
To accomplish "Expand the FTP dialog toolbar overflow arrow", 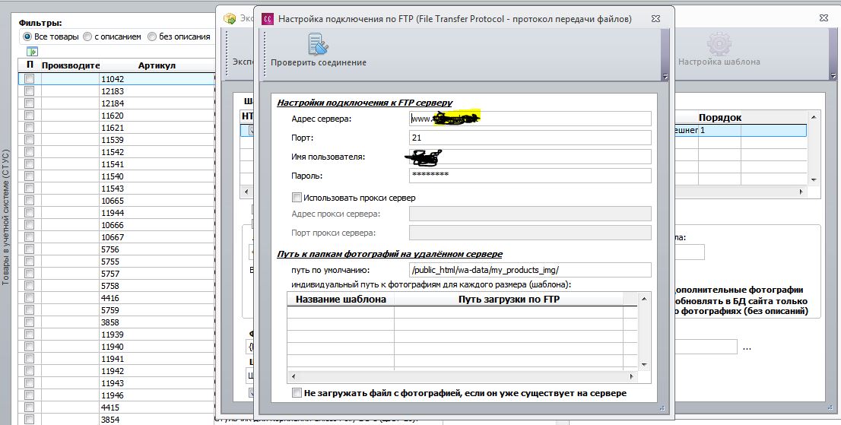I will pyautogui.click(x=665, y=77).
